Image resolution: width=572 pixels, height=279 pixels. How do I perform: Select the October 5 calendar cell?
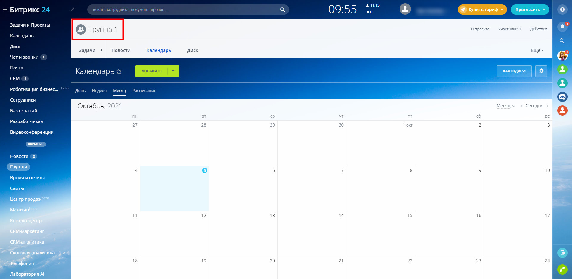click(x=174, y=188)
